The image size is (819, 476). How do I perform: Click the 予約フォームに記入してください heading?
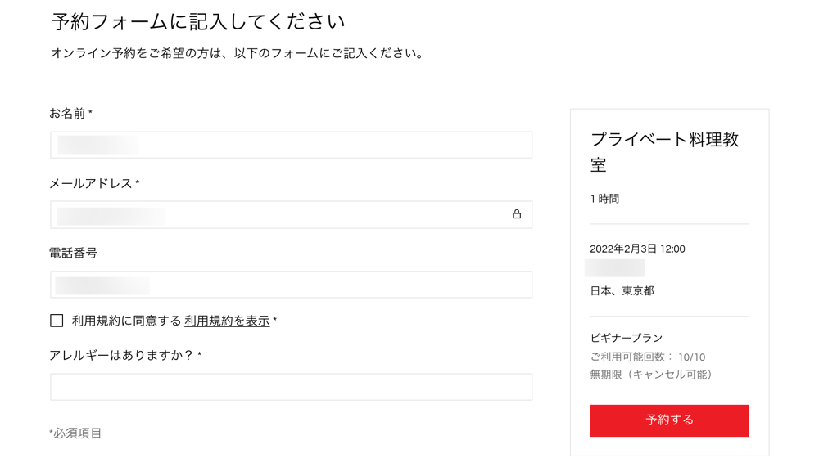click(198, 21)
